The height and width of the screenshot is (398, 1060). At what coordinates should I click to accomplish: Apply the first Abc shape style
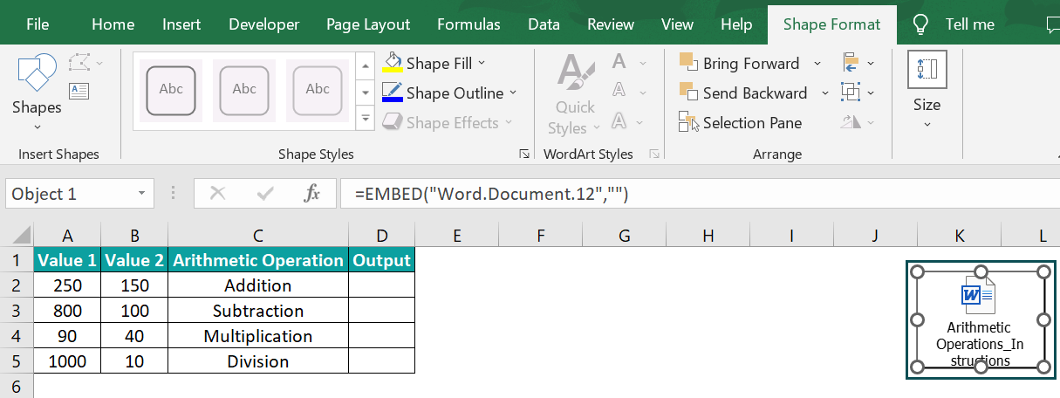[x=171, y=90]
